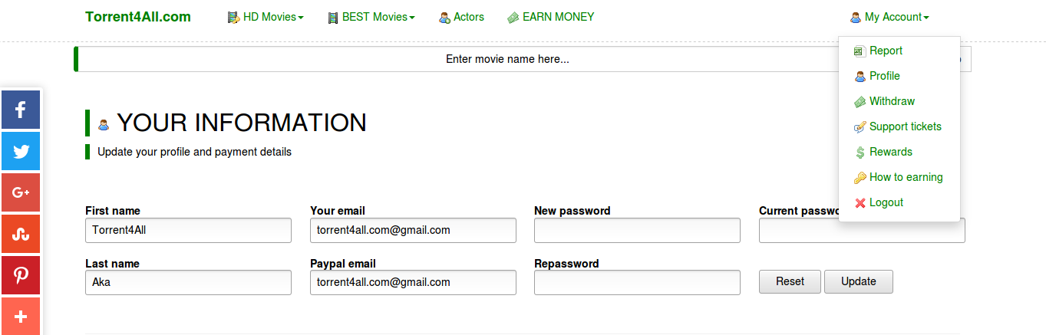Click the Logout red X icon
This screenshot has width=1046, height=335.
click(860, 203)
